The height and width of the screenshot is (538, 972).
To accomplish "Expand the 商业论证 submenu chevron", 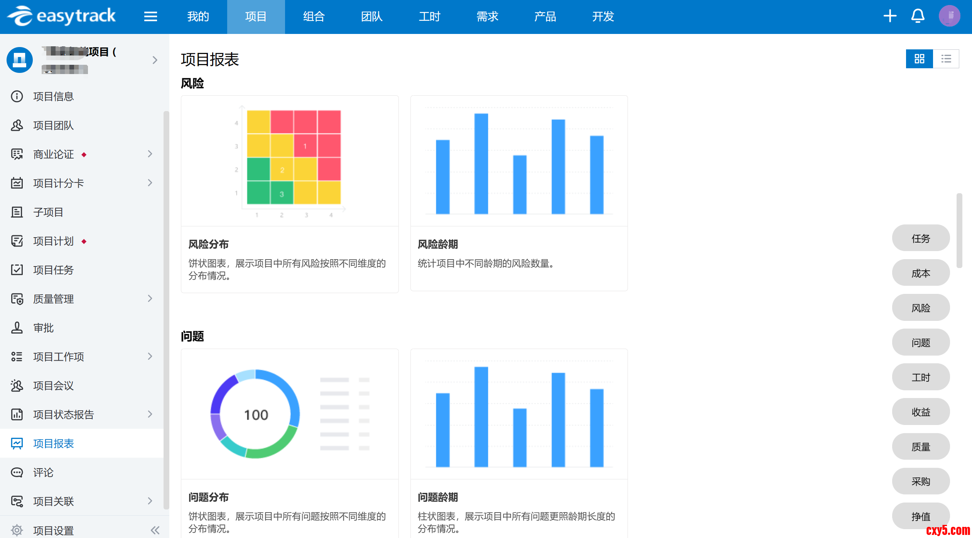I will pos(150,154).
